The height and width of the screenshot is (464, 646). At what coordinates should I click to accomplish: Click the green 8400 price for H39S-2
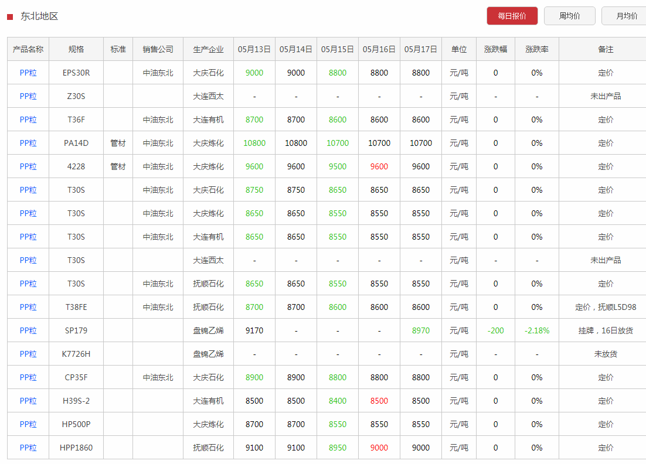pos(338,401)
